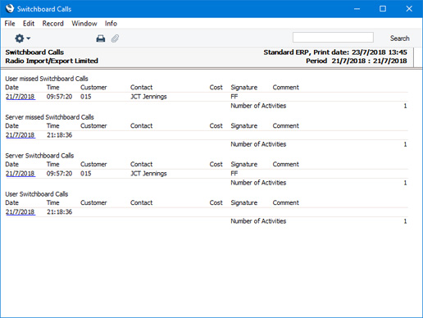Viewport: 423px width, 318px height.
Task: Select the 'Server missed Switchboard Calls' heading
Action: tap(49, 117)
